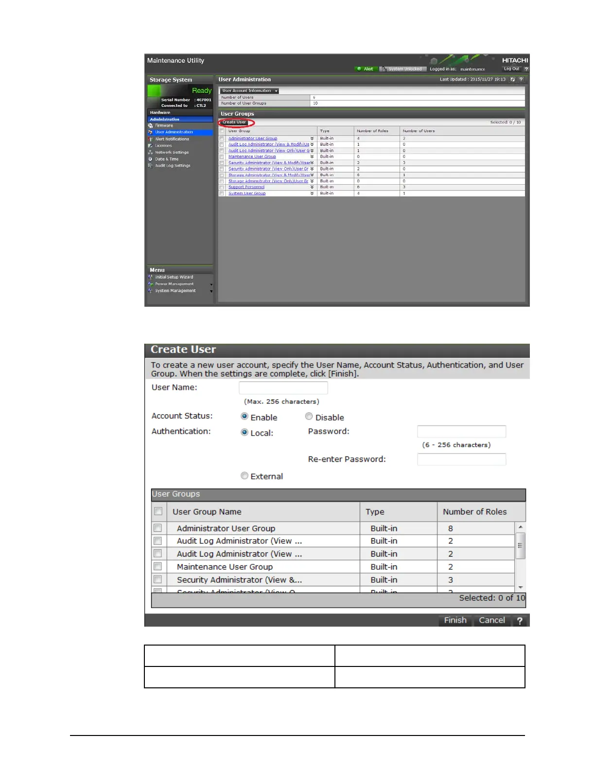Toggle select-all checkbox beside User Group Name
The image size is (595, 770).
(x=158, y=511)
